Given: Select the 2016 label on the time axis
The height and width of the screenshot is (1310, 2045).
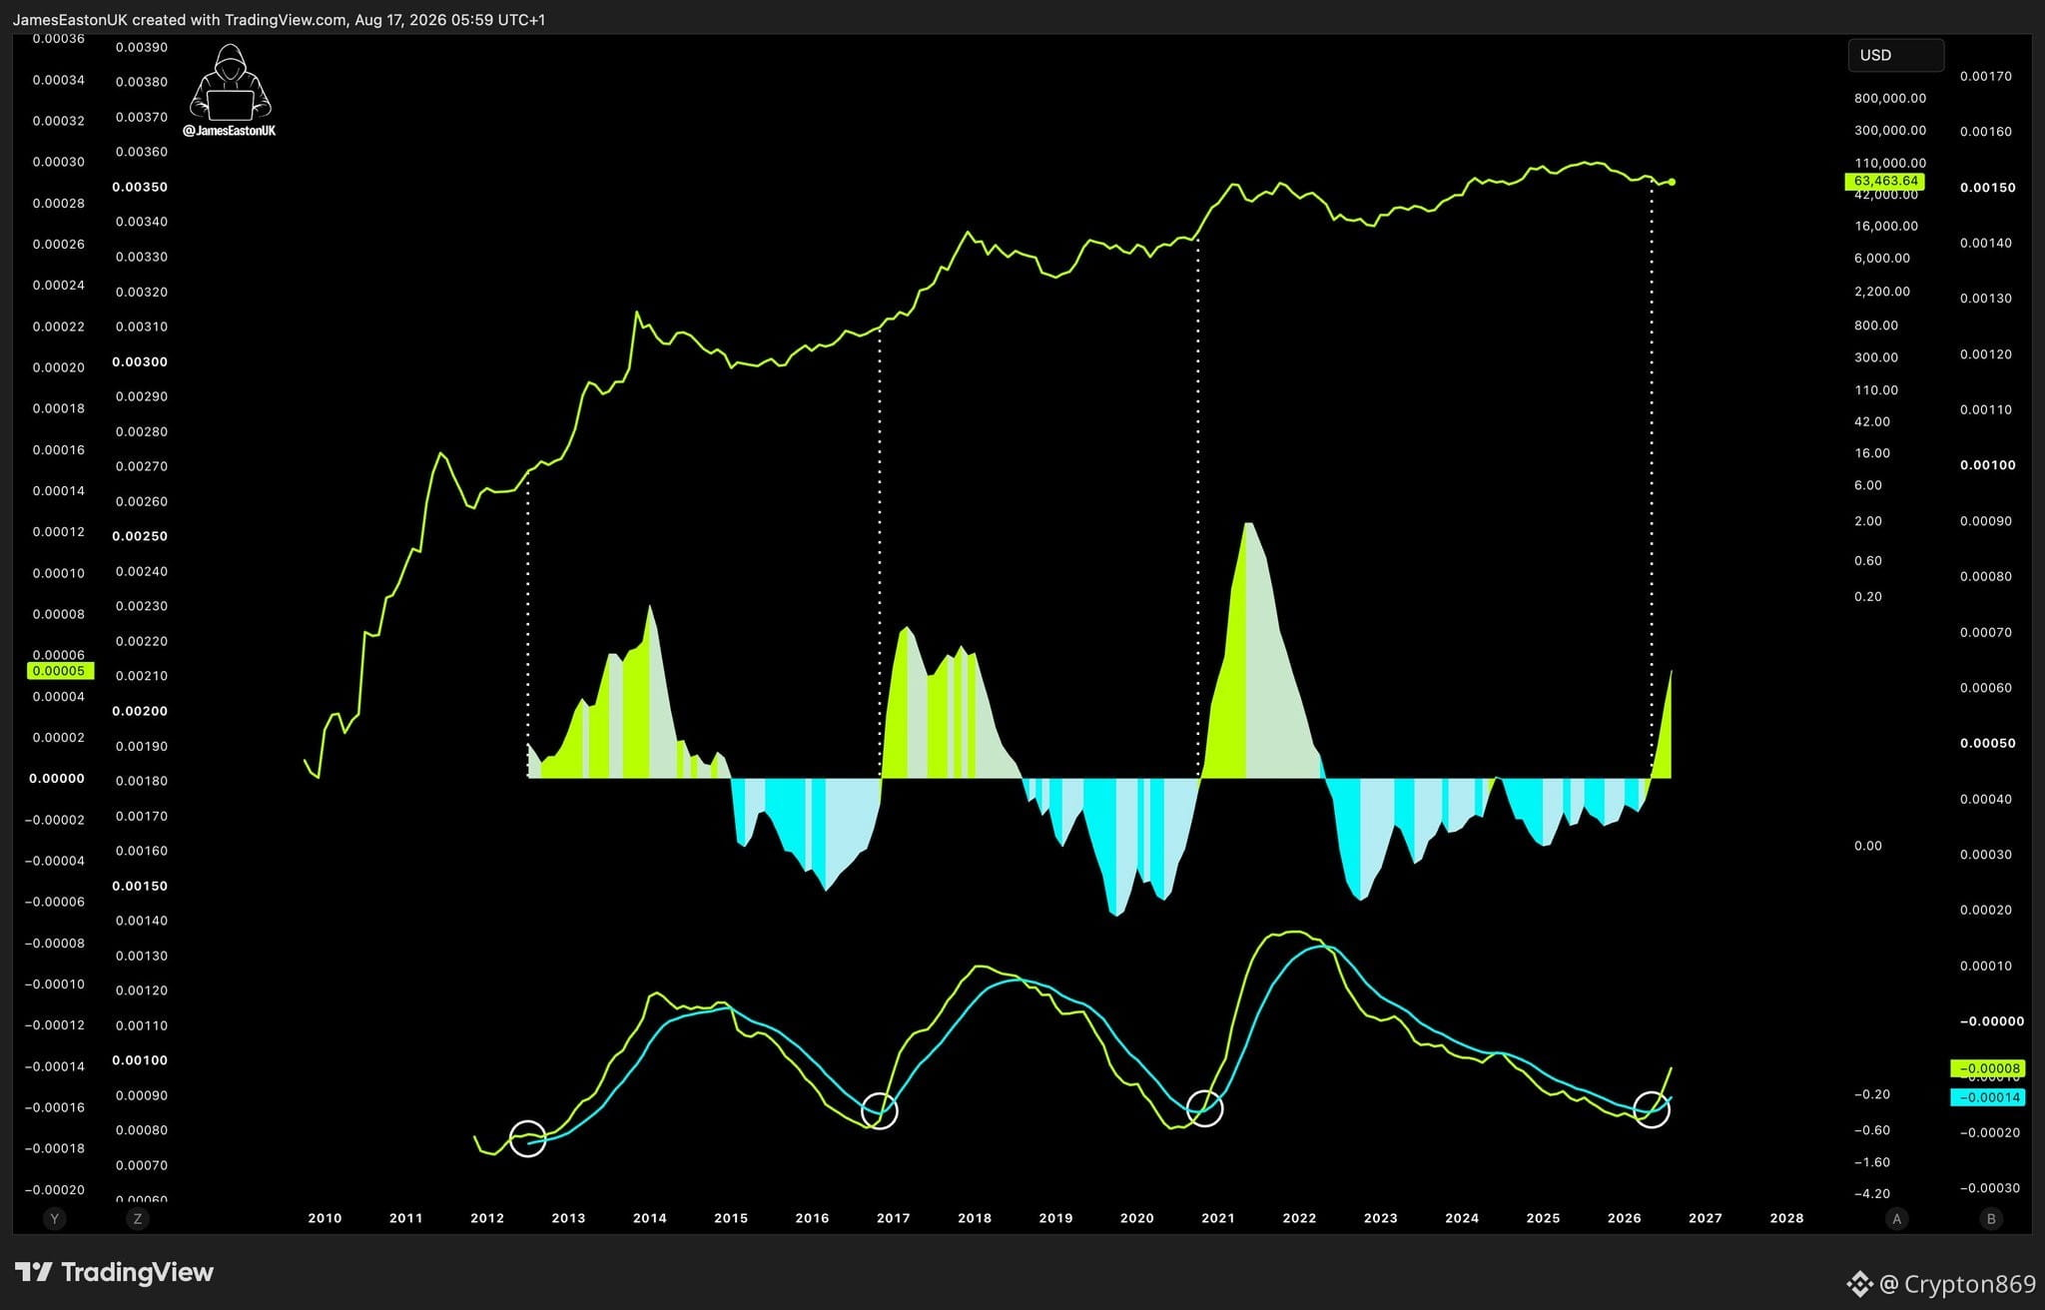Looking at the screenshot, I should pyautogui.click(x=812, y=1218).
